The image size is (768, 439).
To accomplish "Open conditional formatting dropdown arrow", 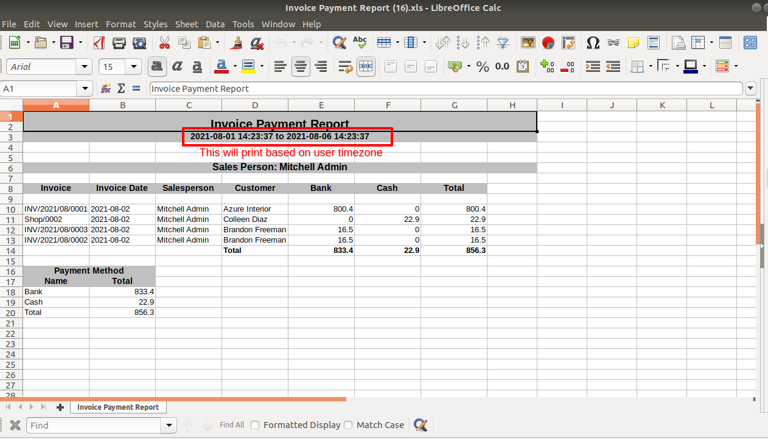I will (736, 66).
